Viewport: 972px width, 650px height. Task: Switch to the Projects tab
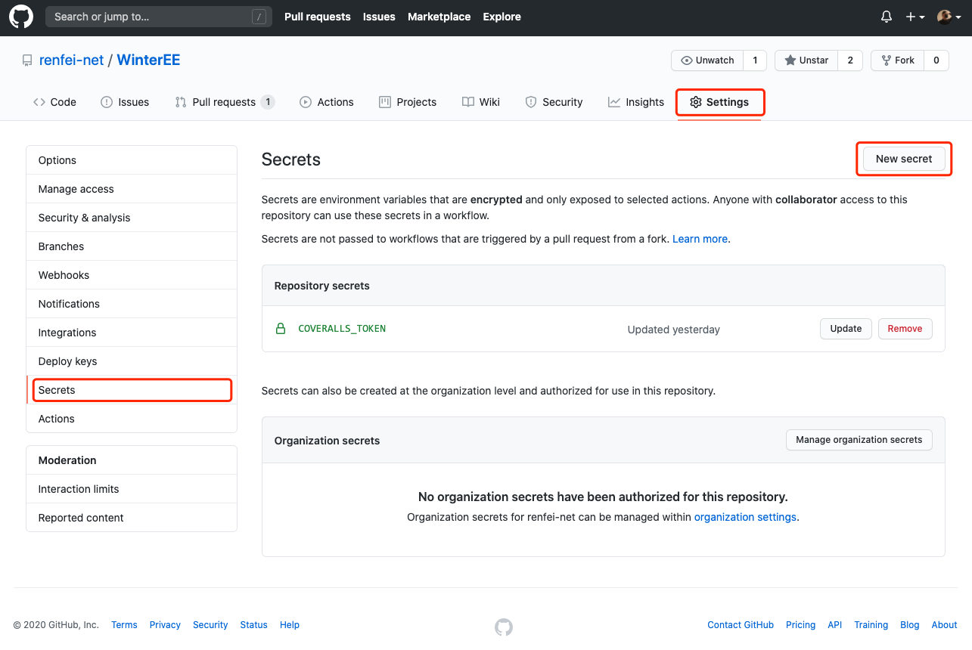tap(408, 102)
